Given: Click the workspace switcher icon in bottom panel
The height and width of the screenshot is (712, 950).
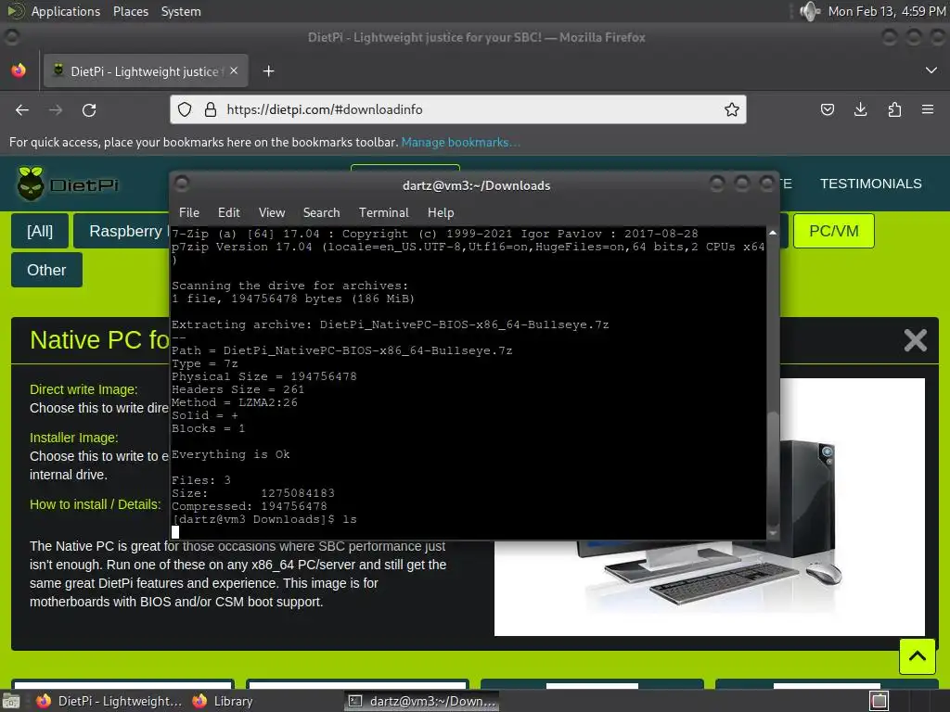Looking at the screenshot, I should click(x=879, y=701).
